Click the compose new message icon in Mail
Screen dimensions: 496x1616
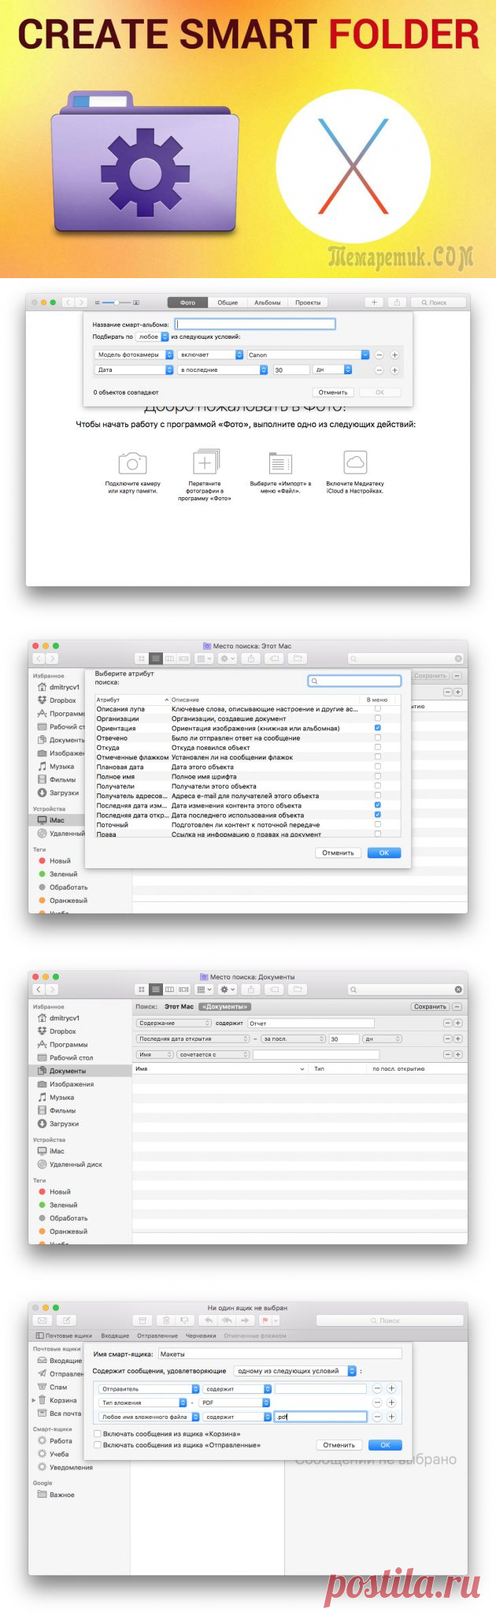point(66,1321)
